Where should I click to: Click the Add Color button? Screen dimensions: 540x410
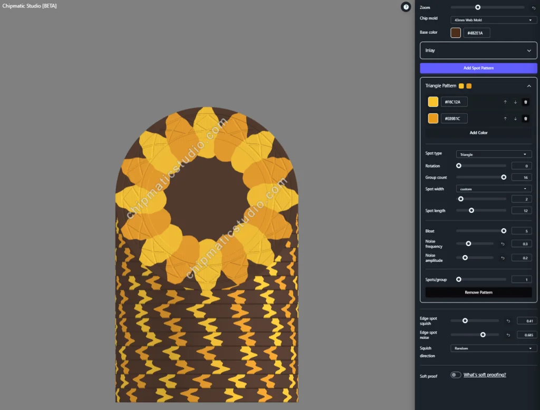click(x=478, y=132)
